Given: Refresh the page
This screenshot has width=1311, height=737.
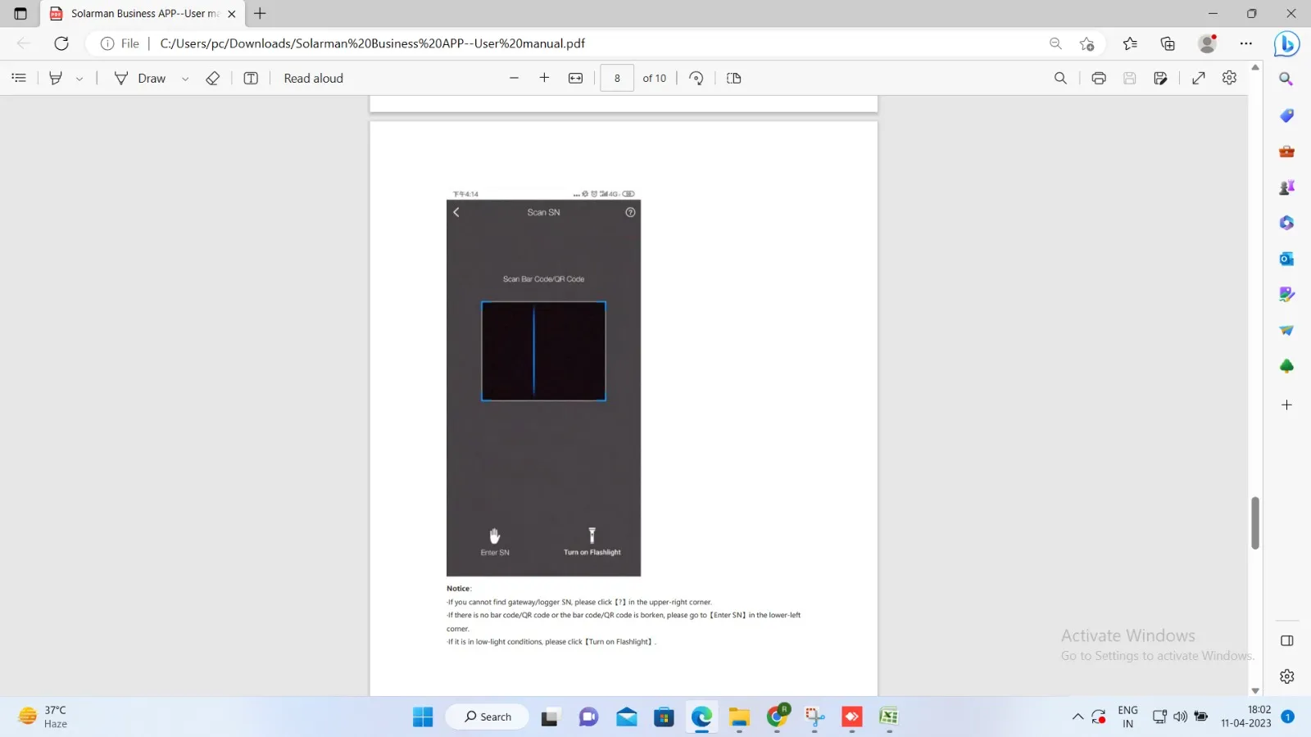Looking at the screenshot, I should tap(61, 43).
